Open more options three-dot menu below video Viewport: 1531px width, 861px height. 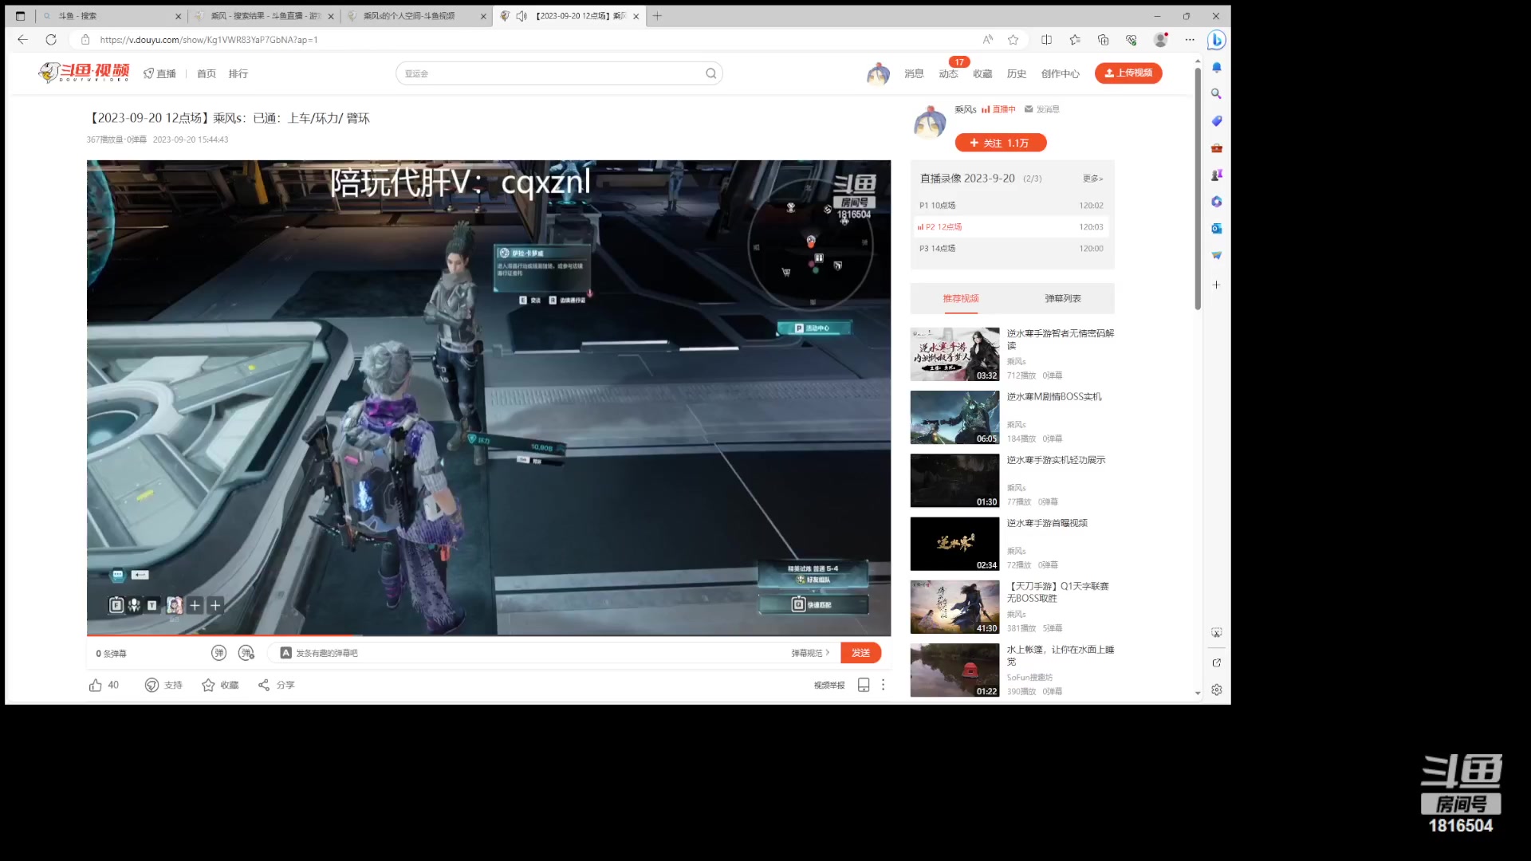pyautogui.click(x=883, y=685)
